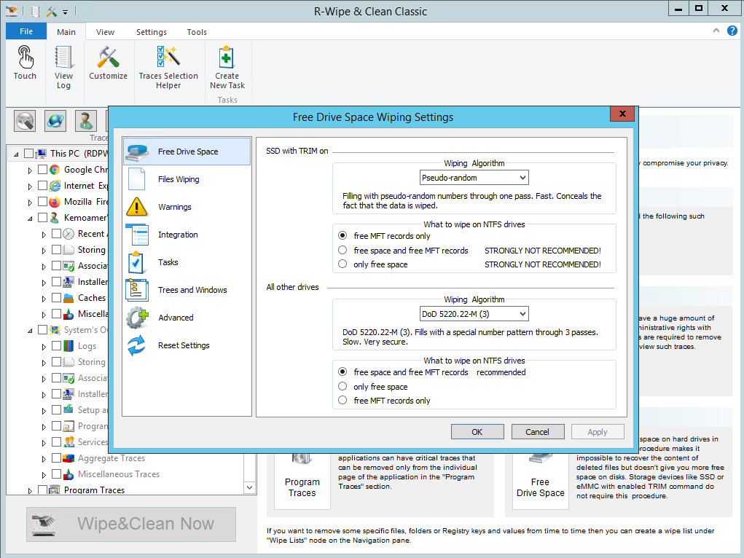Select SSD 'free space and free MFT records'
This screenshot has height=558, width=744.
(x=342, y=250)
